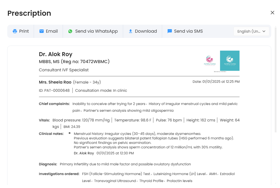Close the Prescription dialog with the X
This screenshot has width=280, height=188.
pos(272,13)
